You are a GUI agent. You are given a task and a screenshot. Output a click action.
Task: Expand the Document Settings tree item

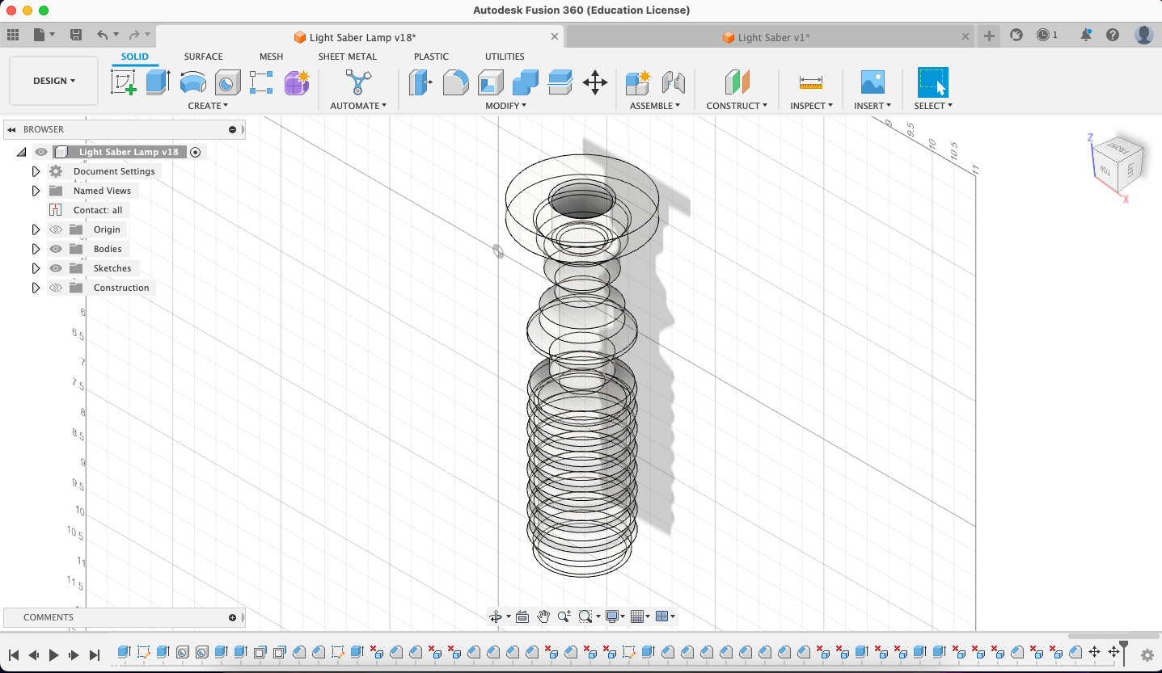pos(36,170)
